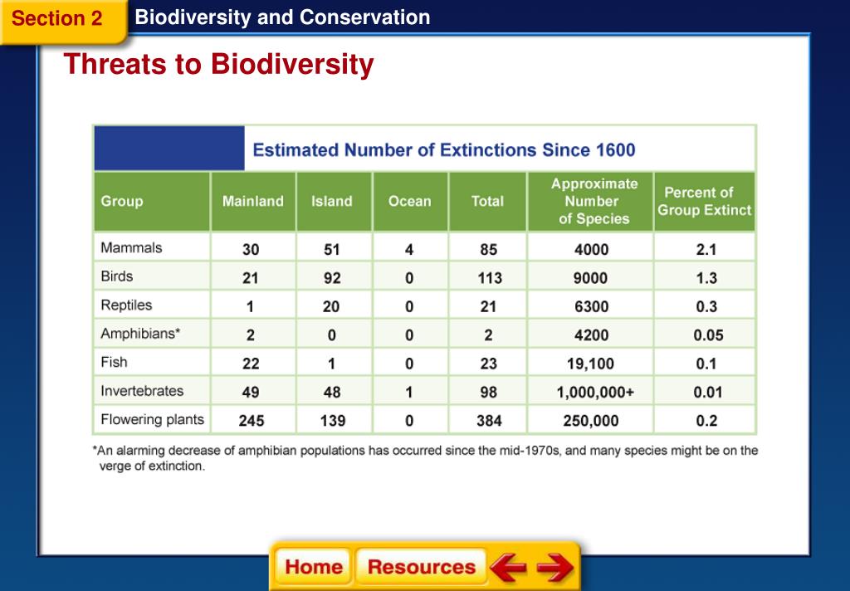Click Fish total value 23

point(488,364)
